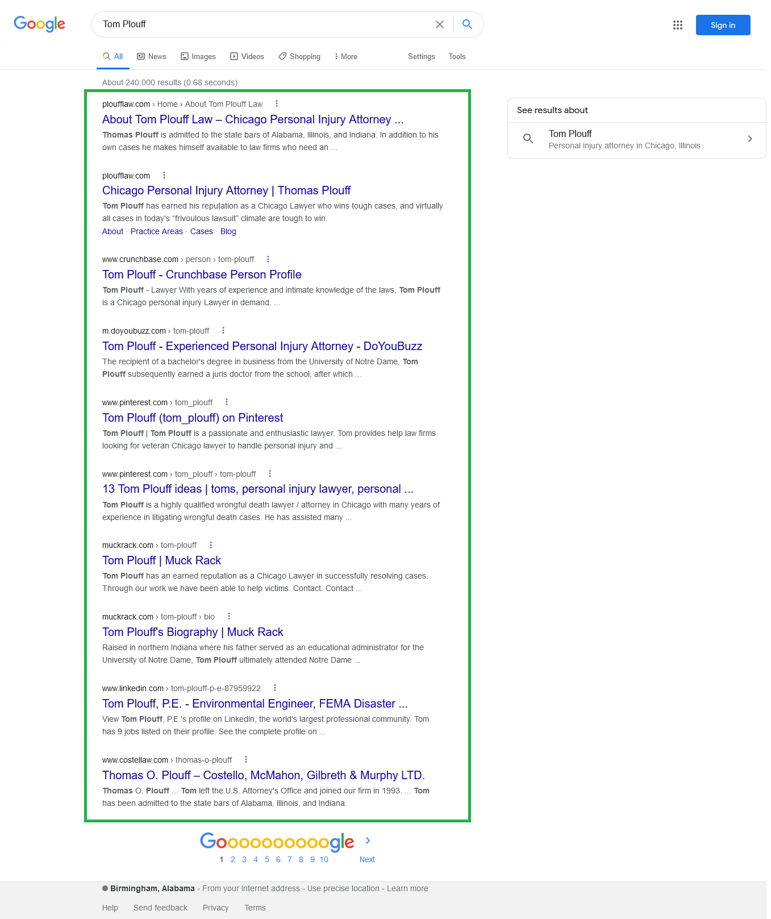Open 'About Tom Plouff Law – Chicago Personal Injury Attorney' link
Screen dimensions: 771x919
coord(253,119)
